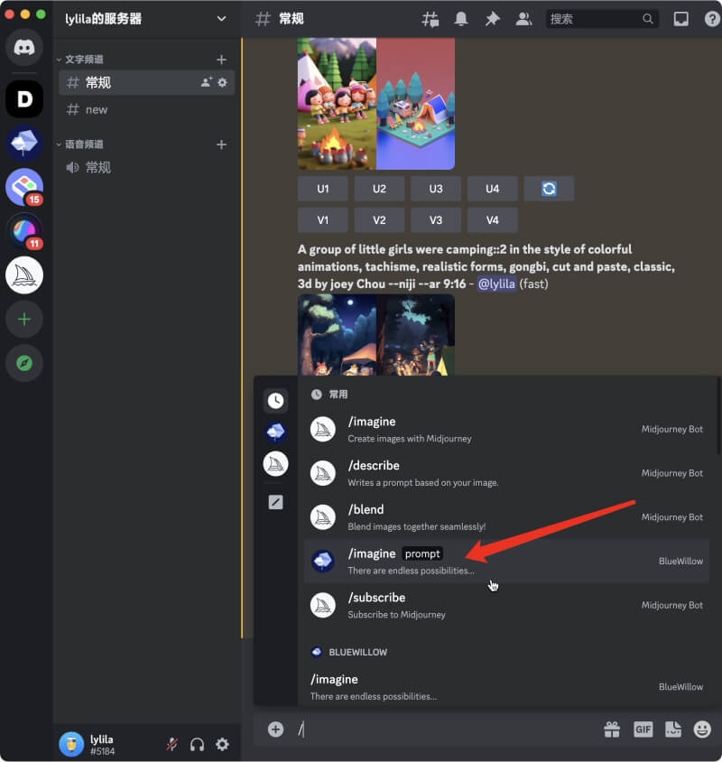This screenshot has height=762, width=722.
Task: Toggle headphone deafen in user panel
Action: 197,744
